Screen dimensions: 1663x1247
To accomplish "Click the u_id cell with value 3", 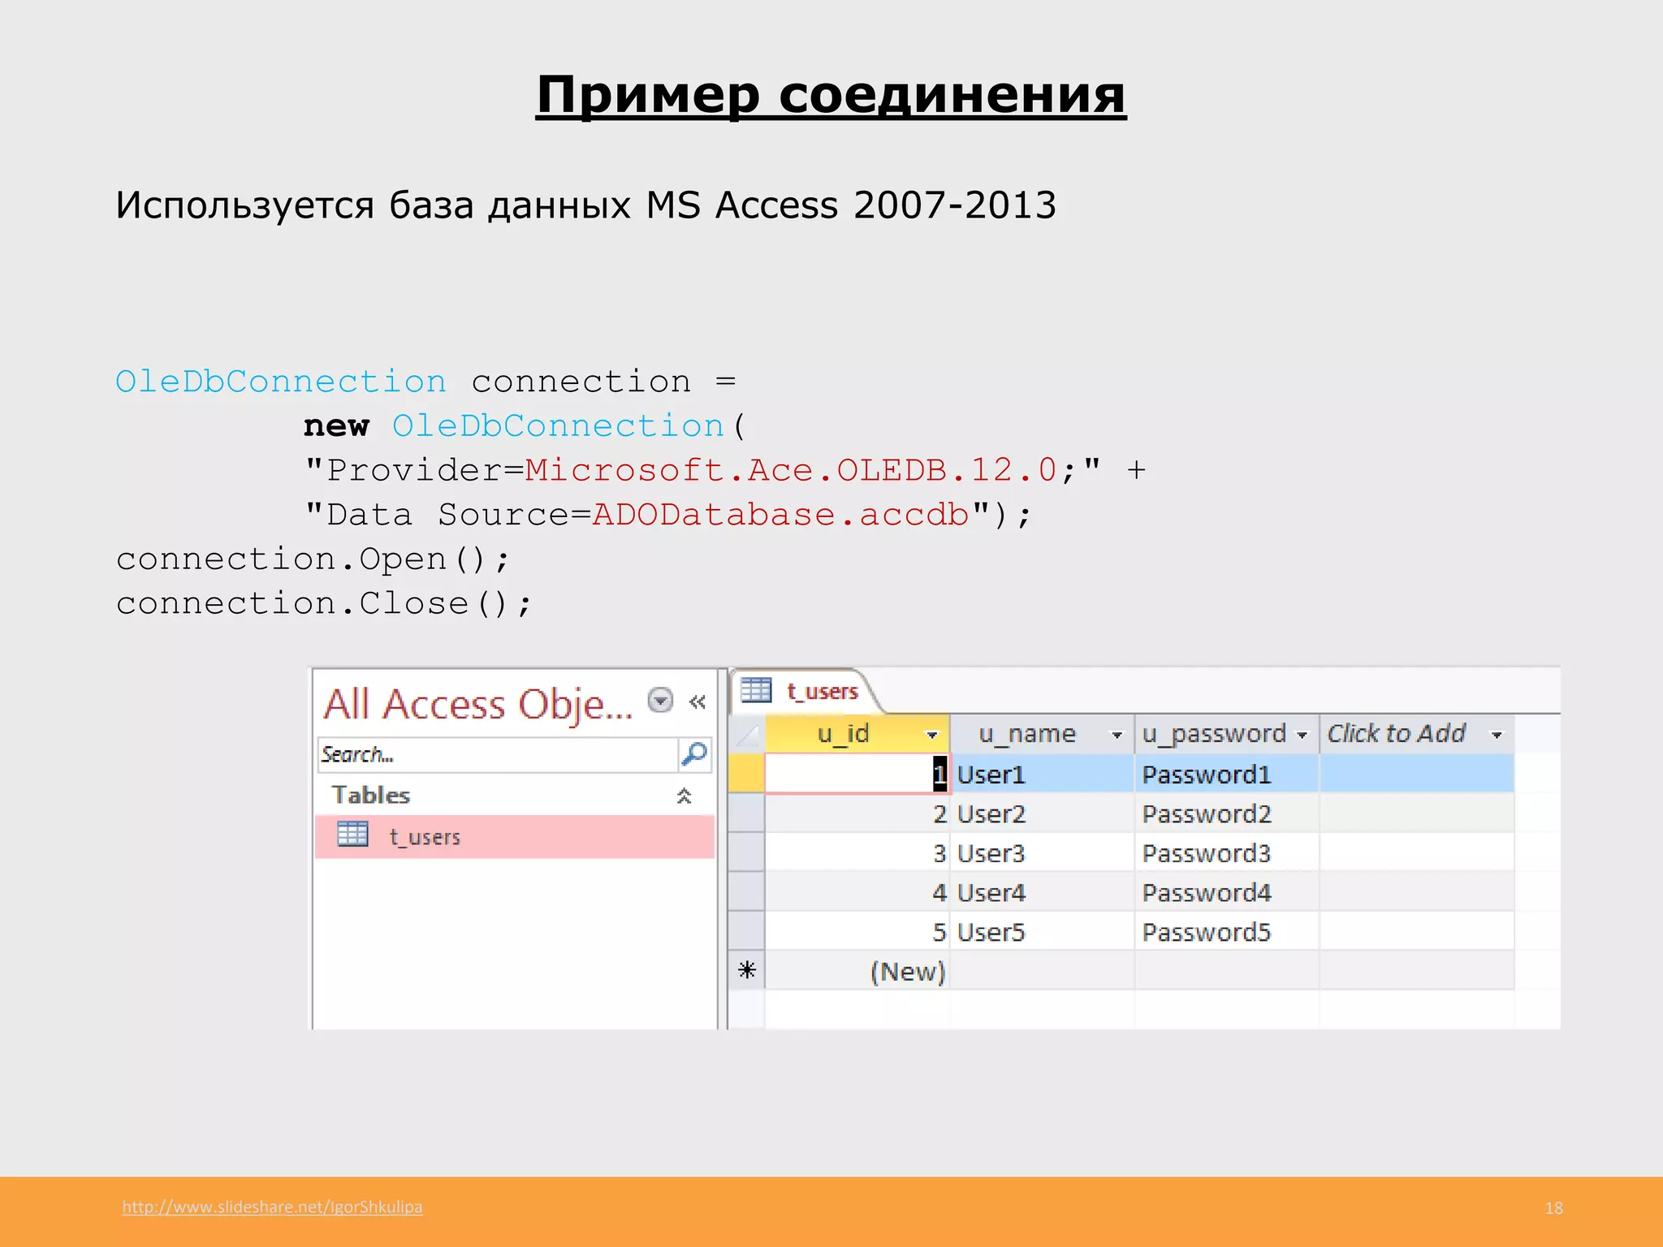I will pyautogui.click(x=857, y=853).
